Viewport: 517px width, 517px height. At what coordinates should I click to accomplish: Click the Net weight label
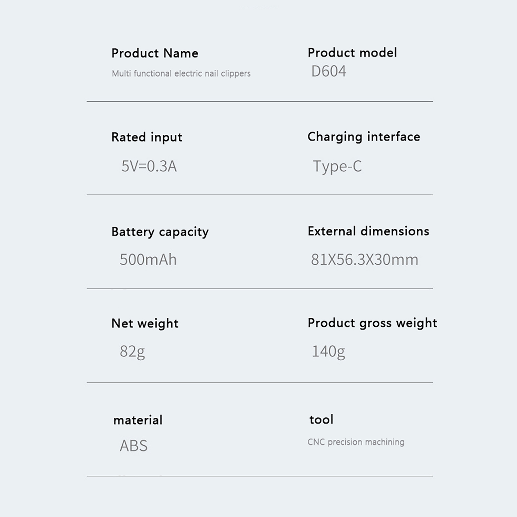point(145,323)
